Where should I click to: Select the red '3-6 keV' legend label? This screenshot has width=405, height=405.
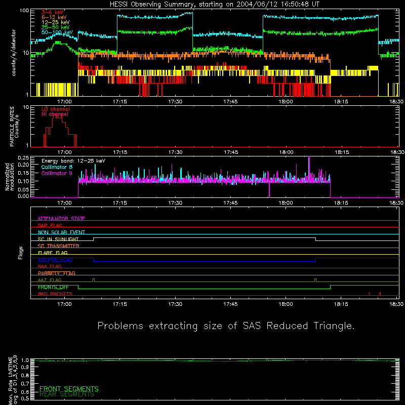click(x=53, y=12)
